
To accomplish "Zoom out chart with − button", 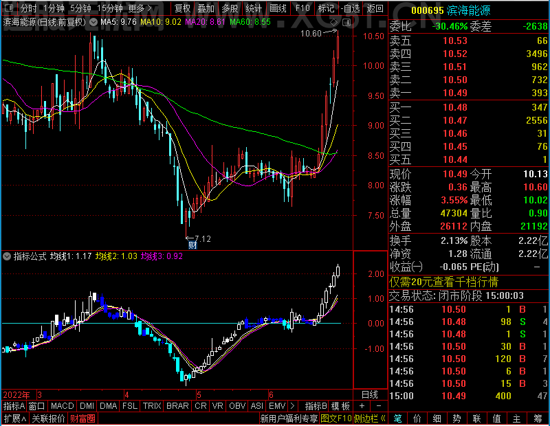I will point(379,406).
